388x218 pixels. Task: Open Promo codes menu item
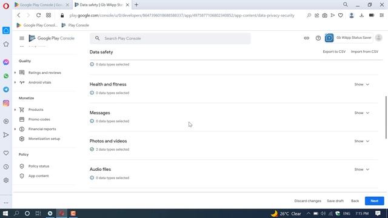click(x=39, y=119)
